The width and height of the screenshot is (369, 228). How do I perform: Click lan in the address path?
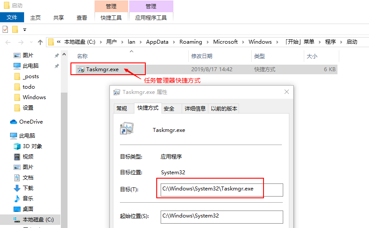tap(131, 42)
